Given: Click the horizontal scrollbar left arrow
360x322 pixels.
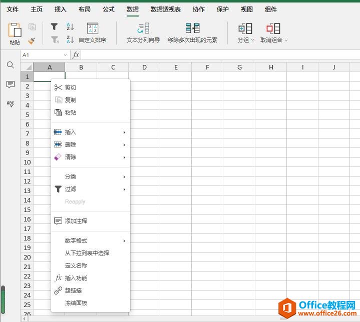Looking at the screenshot, I should tap(25, 319).
